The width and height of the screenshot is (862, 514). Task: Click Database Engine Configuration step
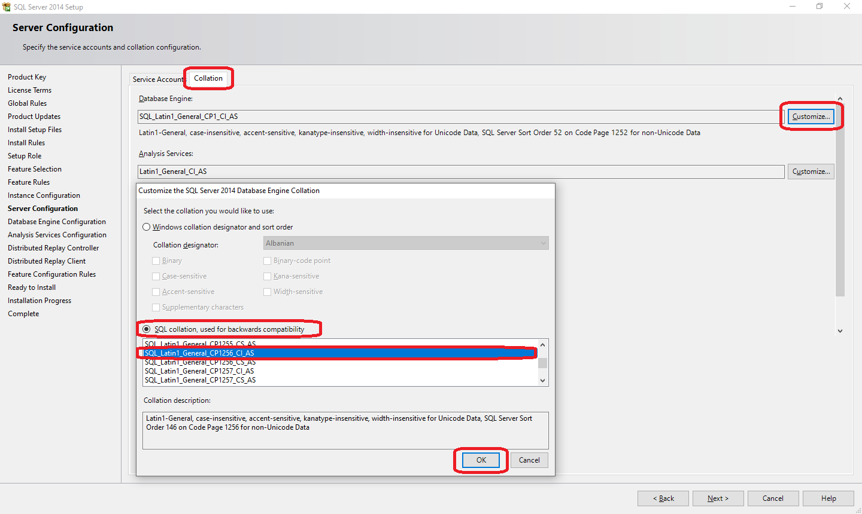(x=57, y=222)
